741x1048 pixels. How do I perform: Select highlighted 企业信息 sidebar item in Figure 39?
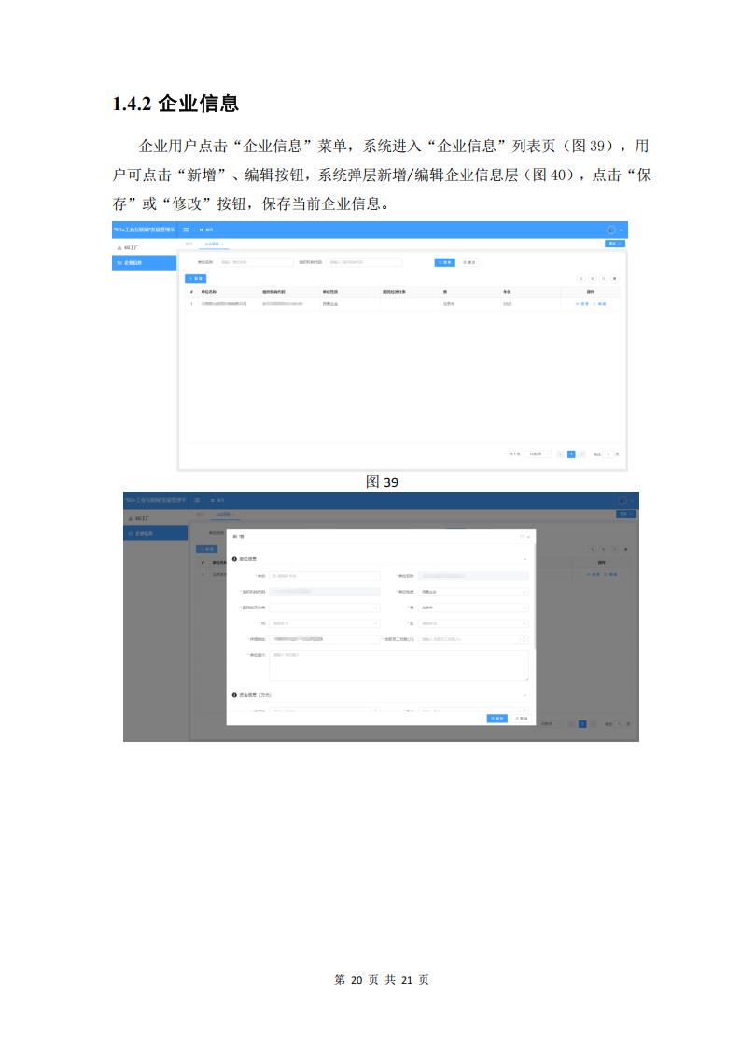(x=145, y=262)
